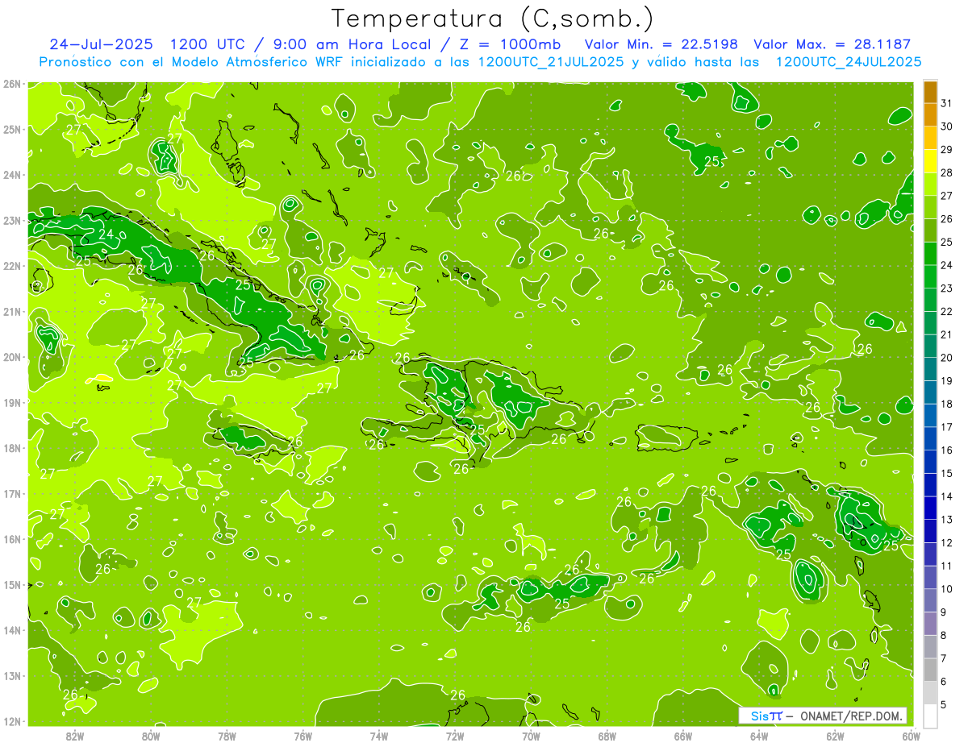Click the '25N' latitude axis label
Screen dimensions: 968x747
[x=12, y=129]
